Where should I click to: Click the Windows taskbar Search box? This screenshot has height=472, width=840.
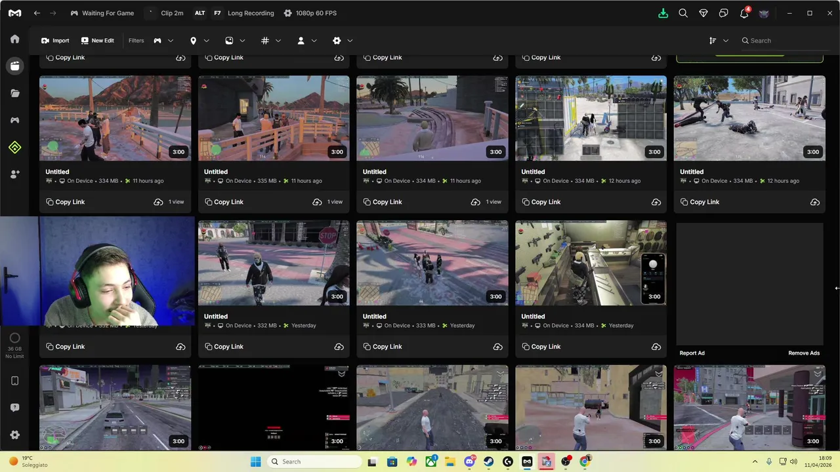[313, 462]
